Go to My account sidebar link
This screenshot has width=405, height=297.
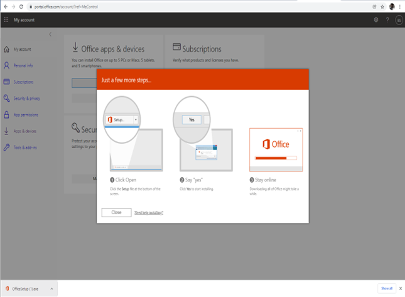click(22, 50)
